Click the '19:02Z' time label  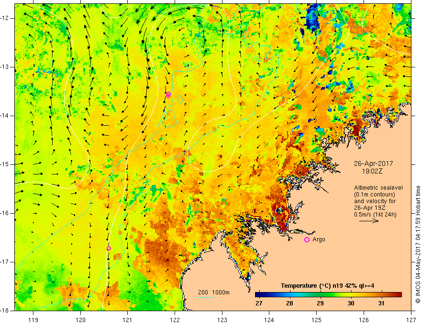(x=372, y=171)
